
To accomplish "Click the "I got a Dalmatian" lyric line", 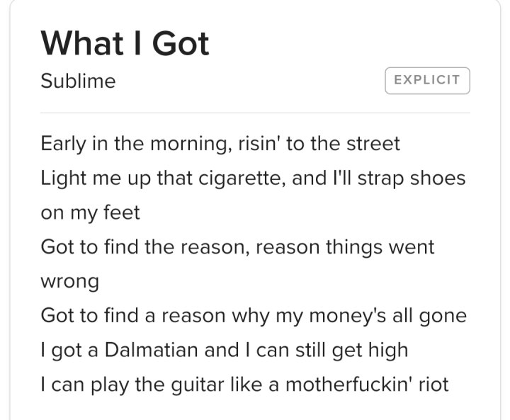I will pyautogui.click(x=224, y=351).
